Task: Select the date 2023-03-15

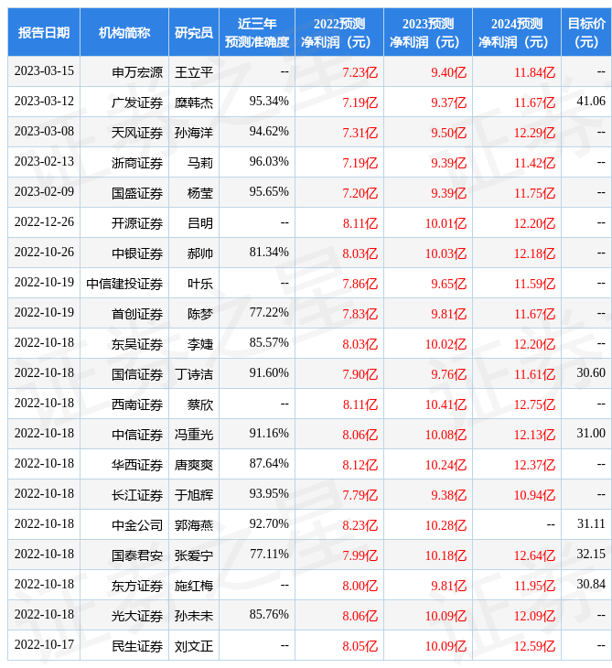Action: 44,71
